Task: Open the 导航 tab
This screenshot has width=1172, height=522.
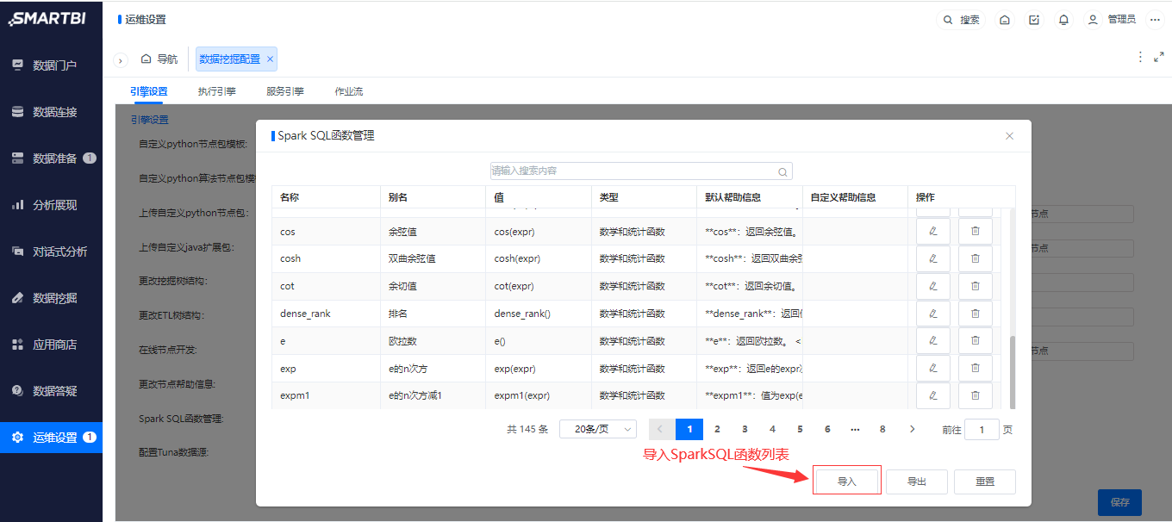Action: tap(159, 59)
